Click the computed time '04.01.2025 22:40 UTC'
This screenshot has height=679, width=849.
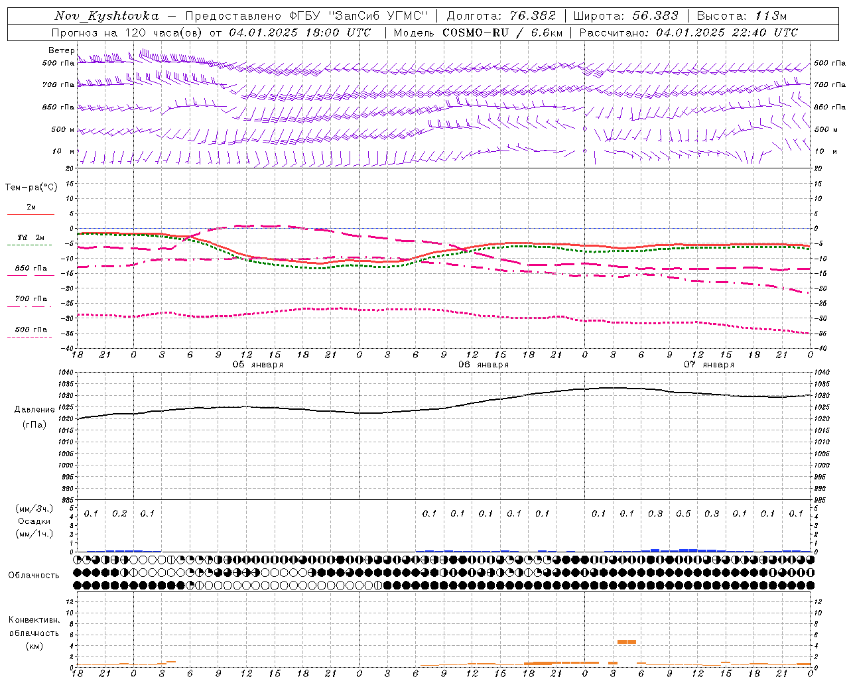pyautogui.click(x=727, y=32)
